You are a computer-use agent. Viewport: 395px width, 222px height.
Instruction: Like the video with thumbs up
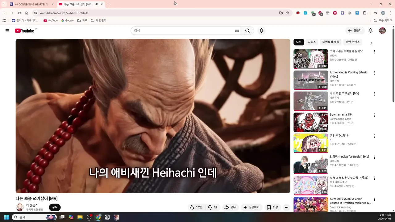(x=196, y=207)
